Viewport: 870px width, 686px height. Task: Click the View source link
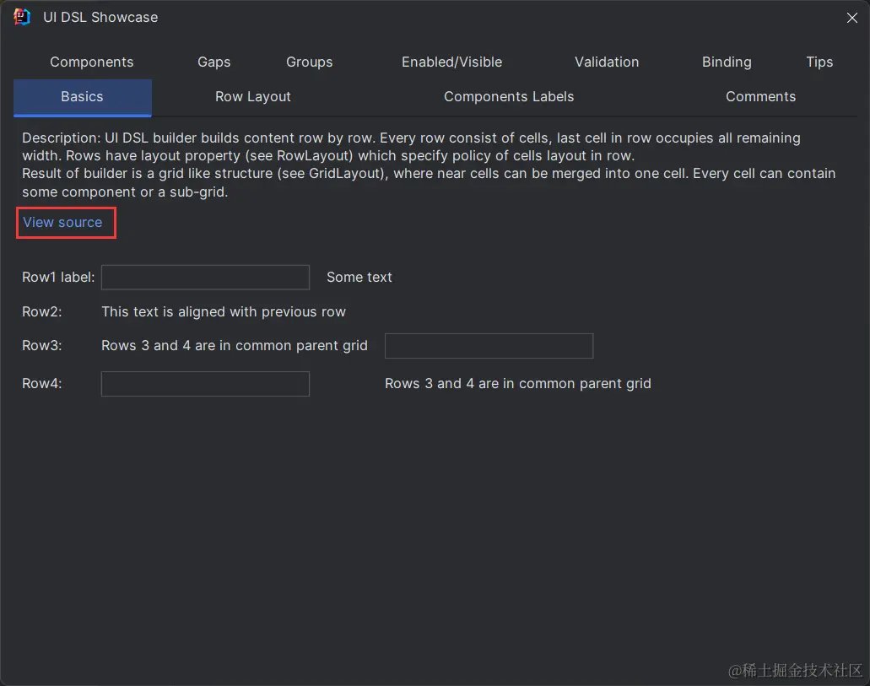pos(62,223)
